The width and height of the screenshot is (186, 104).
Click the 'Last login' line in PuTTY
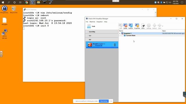[x=47, y=23]
